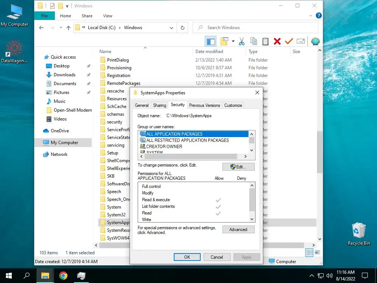The height and width of the screenshot is (283, 377).
Task: Click the red X Delete icon
Action: (277, 41)
